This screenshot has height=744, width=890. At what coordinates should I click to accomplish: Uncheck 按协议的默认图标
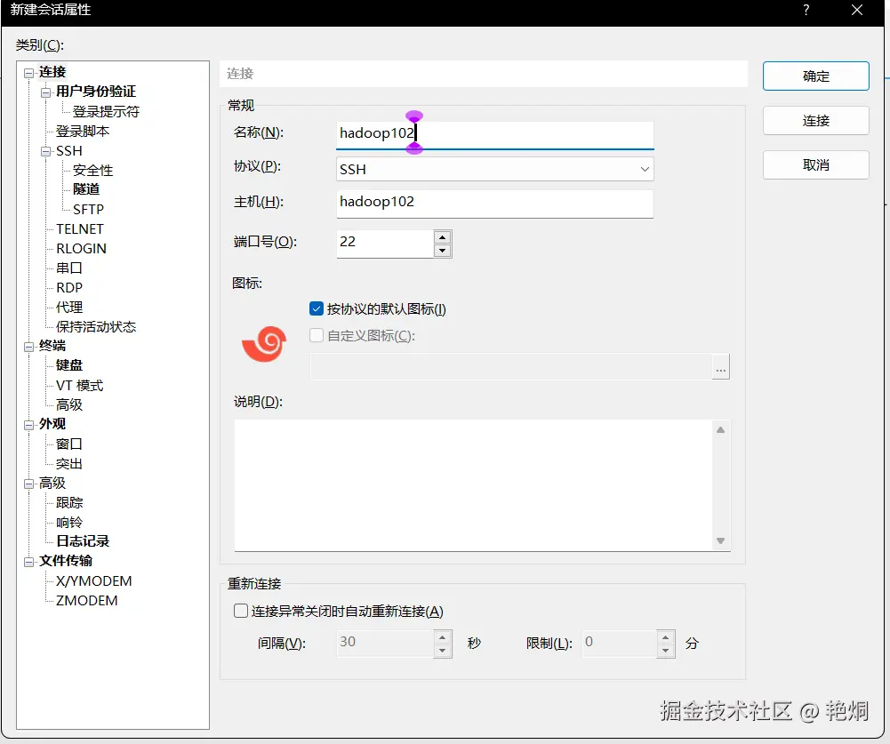316,308
